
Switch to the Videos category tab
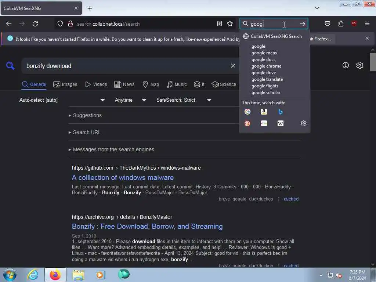click(96, 84)
